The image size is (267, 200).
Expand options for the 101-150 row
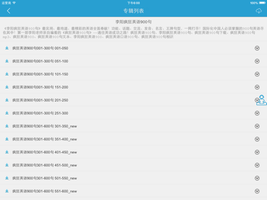pyautogui.click(x=257, y=74)
